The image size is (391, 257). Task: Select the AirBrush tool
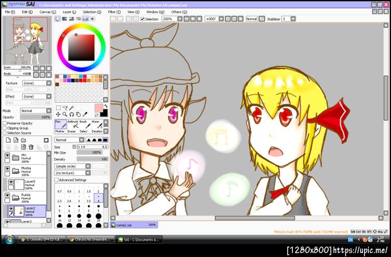click(73, 124)
